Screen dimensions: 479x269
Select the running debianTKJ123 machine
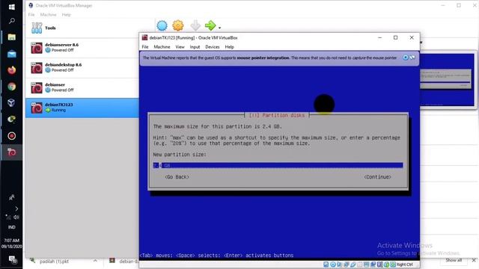coord(82,108)
